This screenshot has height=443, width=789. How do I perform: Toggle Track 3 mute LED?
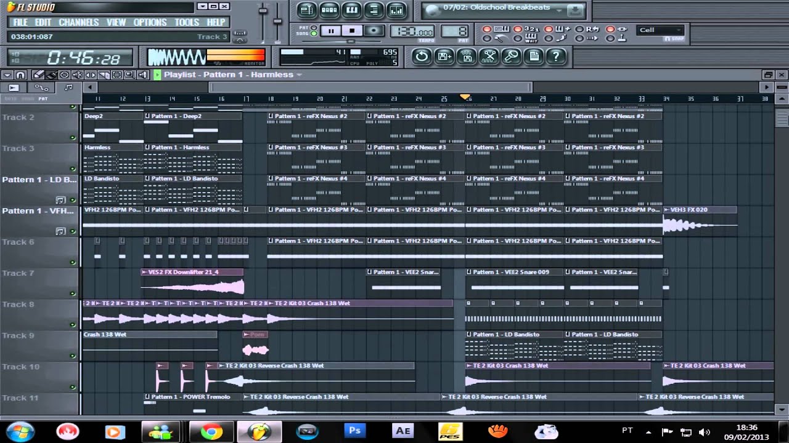(x=73, y=169)
